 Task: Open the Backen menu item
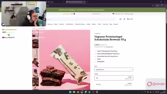(94, 24)
